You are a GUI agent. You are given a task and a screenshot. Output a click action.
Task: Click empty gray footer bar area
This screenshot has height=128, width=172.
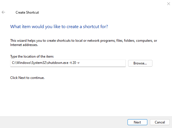click(x=64, y=122)
